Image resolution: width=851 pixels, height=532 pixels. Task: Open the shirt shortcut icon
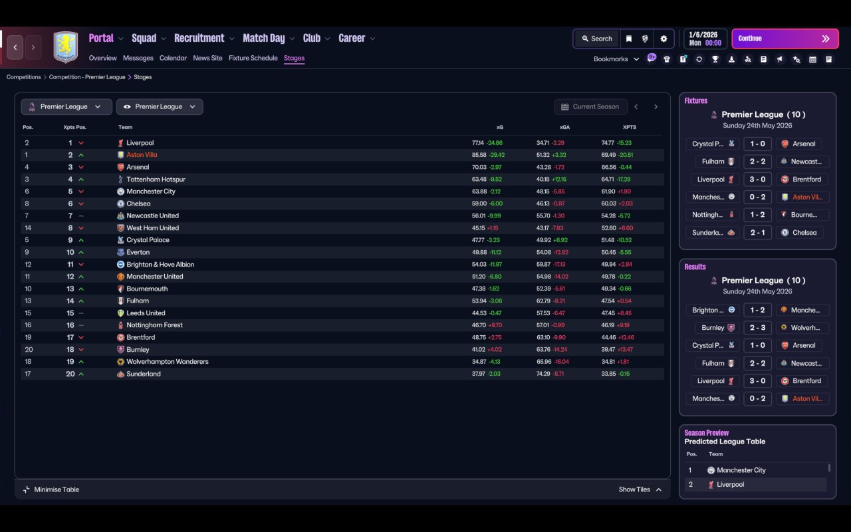click(667, 59)
